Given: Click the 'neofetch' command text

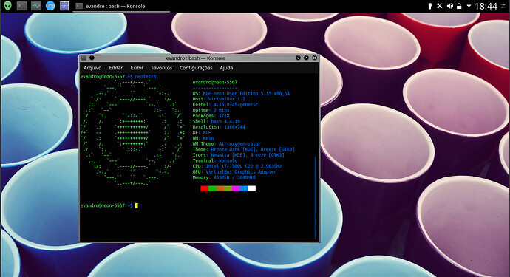Looking at the screenshot, I should (146, 77).
